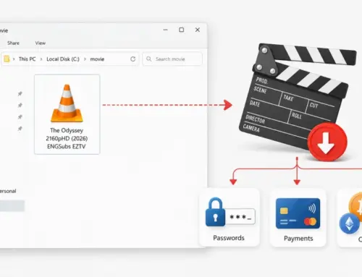The height and width of the screenshot is (277, 362).
Task: Select the 'ersonal' sidebar entry
Action: click(8, 191)
